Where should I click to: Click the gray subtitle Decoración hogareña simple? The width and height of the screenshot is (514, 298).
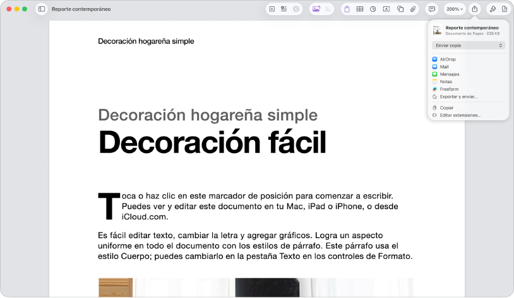point(208,115)
